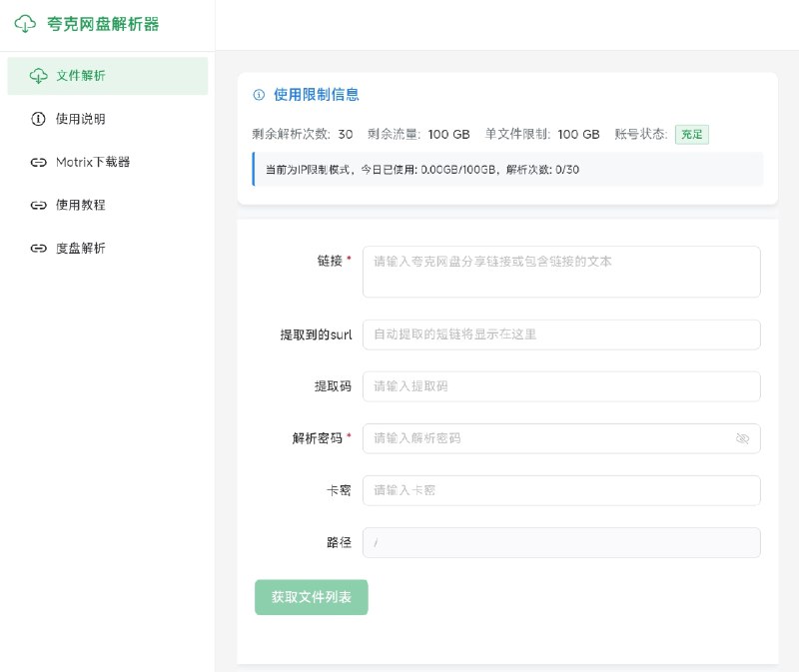This screenshot has height=672, width=799.
Task: Click the 提取码 input field
Action: point(559,386)
